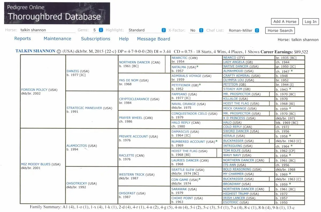Open the OHSOTRICKY pedigree link
The height and width of the screenshot is (212, 321).
pos(77,183)
